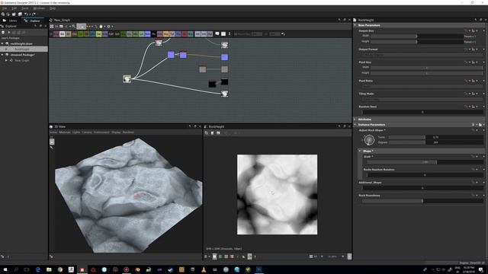Click the Additional_Shape value field
The height and width of the screenshot is (274, 488).
coord(422,188)
